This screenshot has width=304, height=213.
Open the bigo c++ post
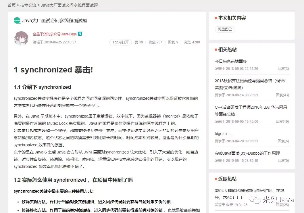tap(222, 134)
